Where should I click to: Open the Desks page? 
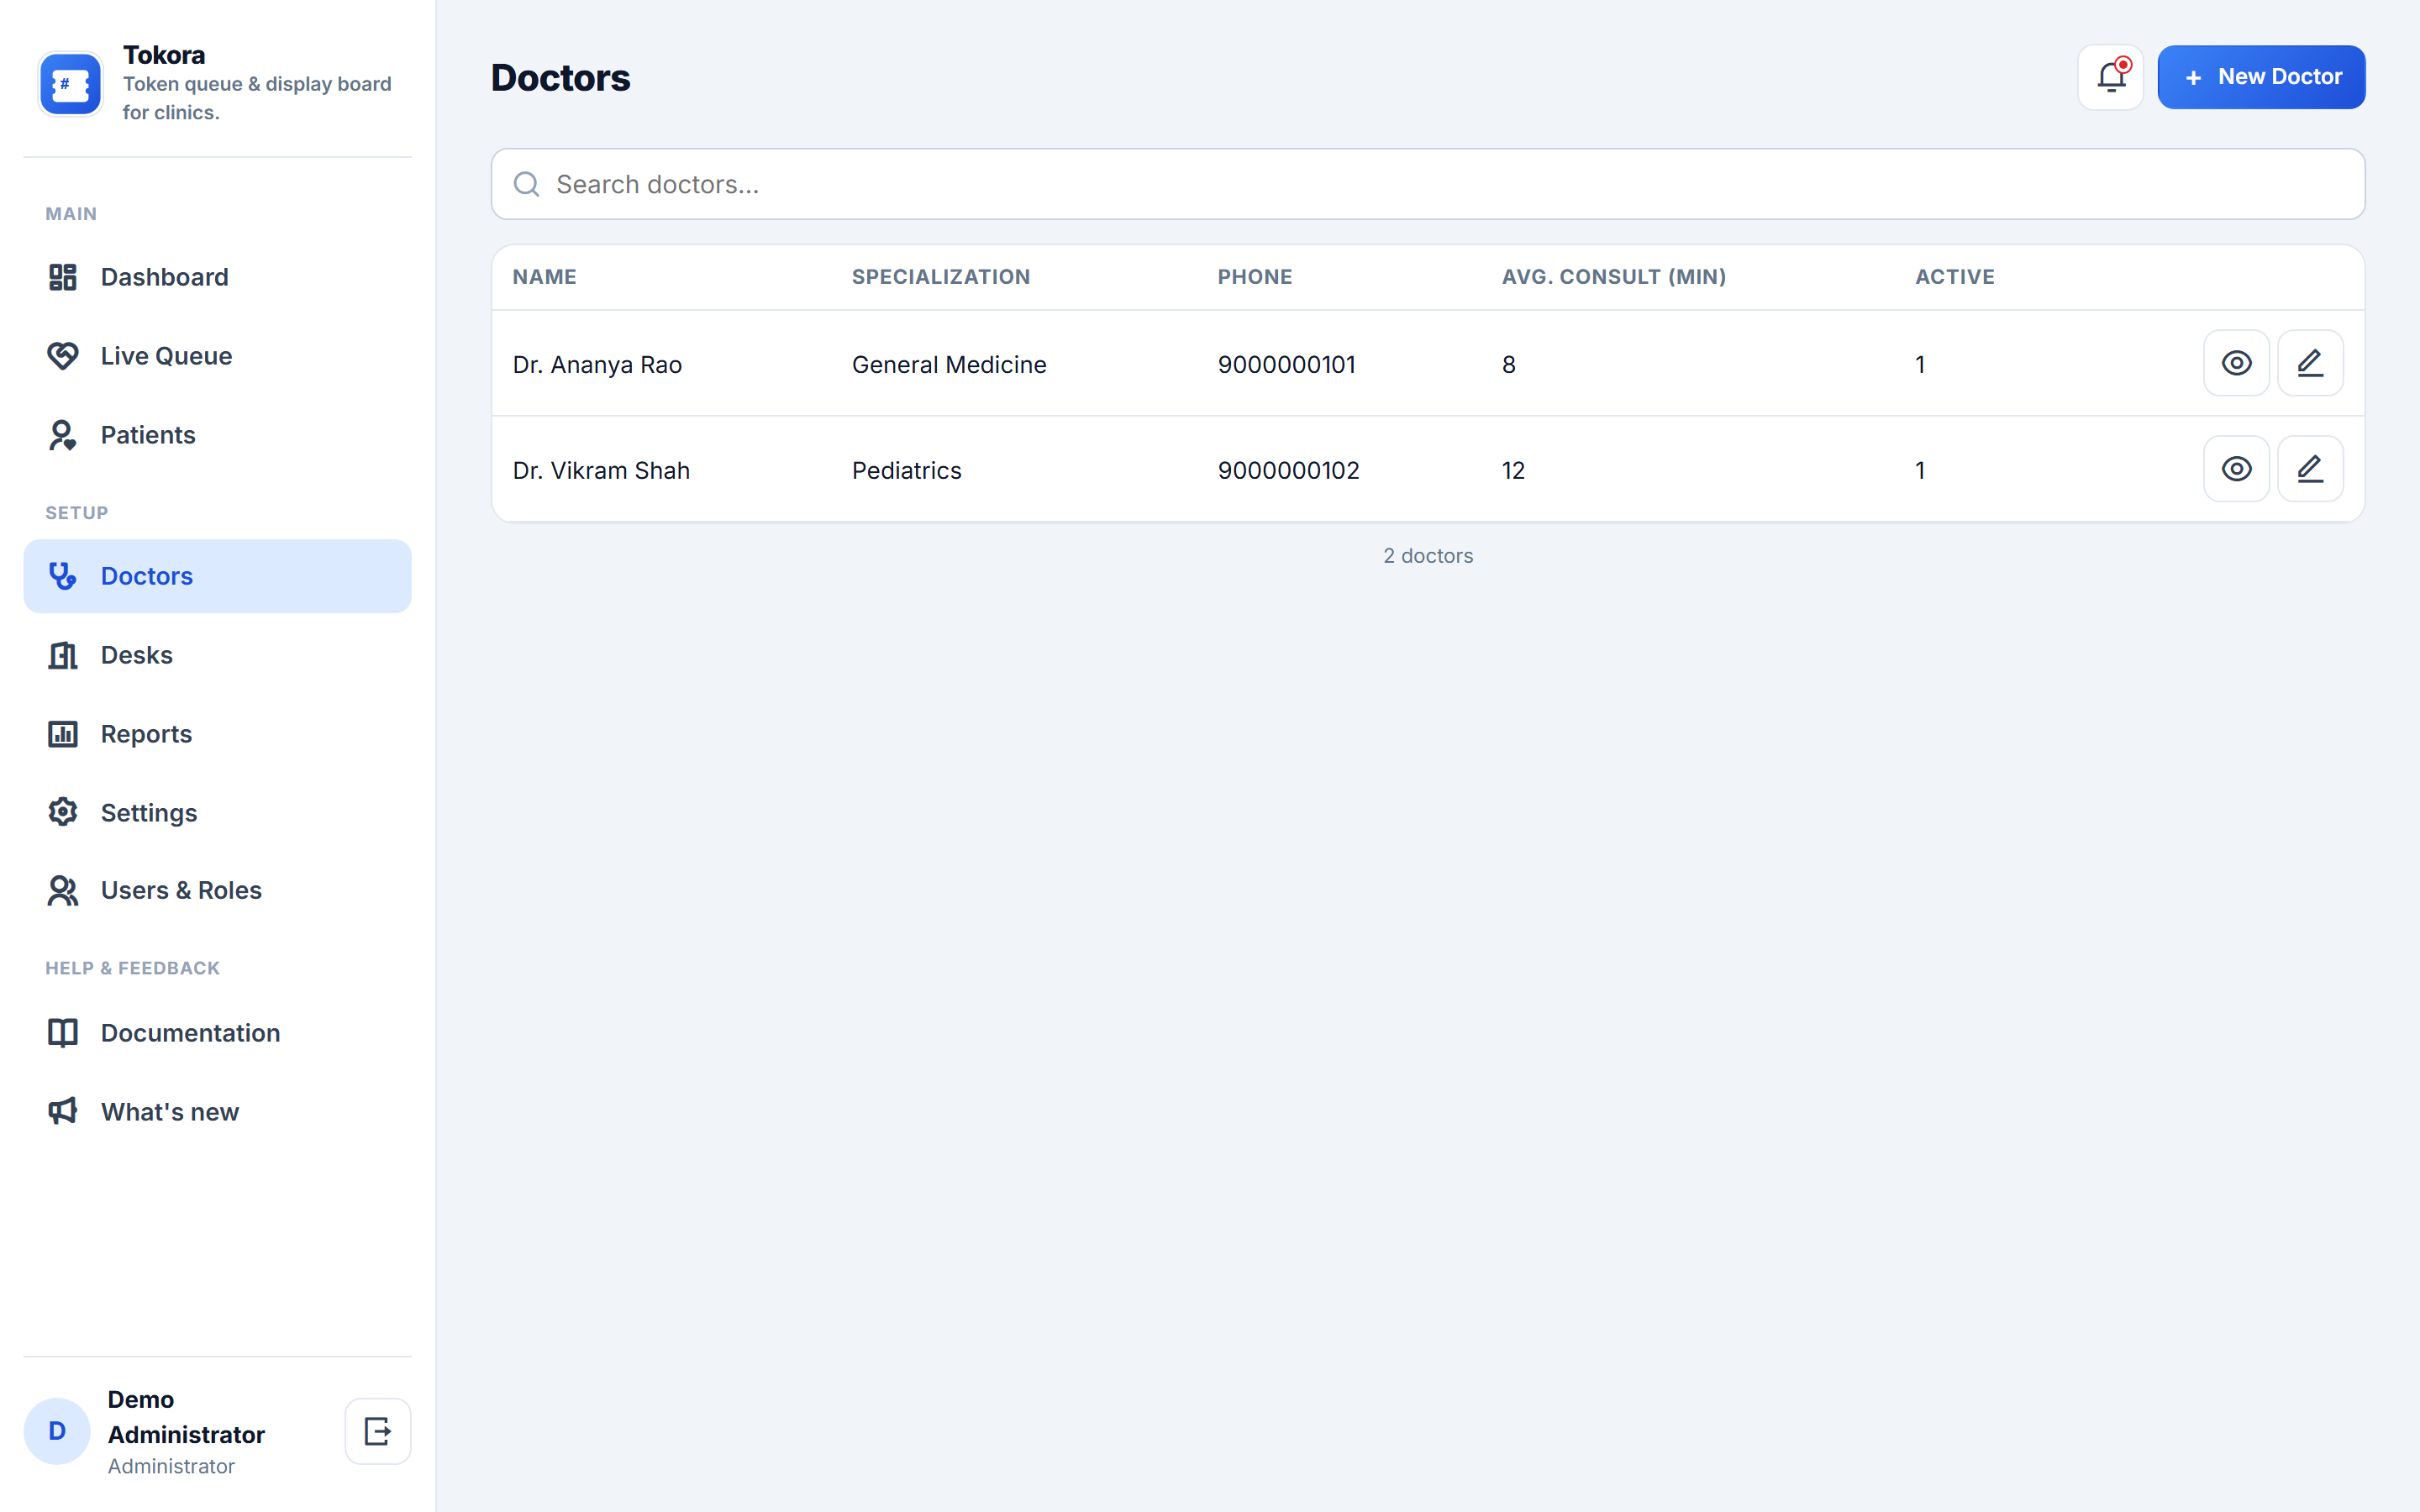pos(217,655)
